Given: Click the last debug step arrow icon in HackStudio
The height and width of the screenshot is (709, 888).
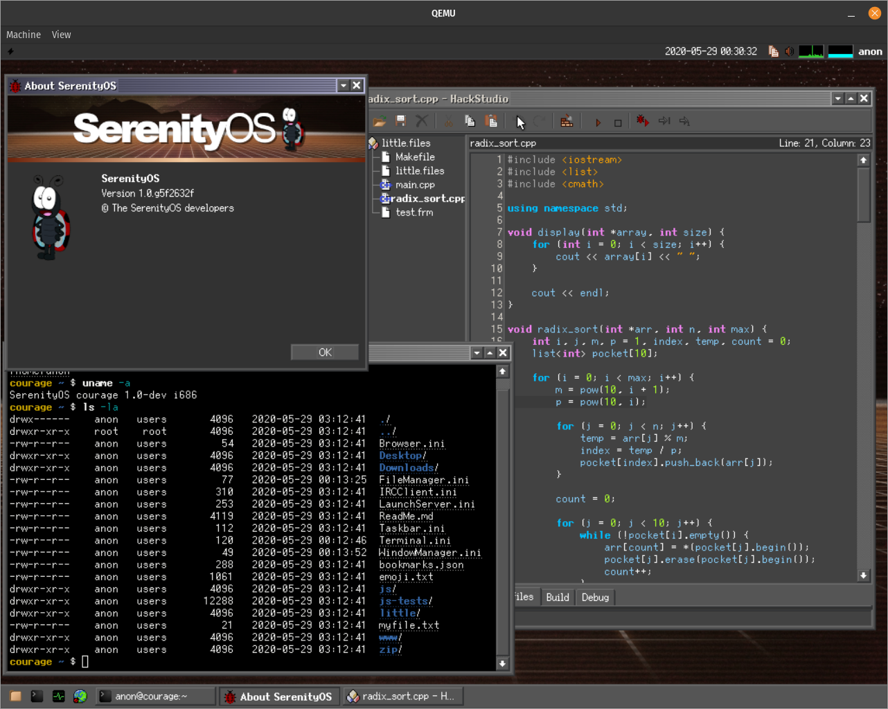Looking at the screenshot, I should point(684,121).
